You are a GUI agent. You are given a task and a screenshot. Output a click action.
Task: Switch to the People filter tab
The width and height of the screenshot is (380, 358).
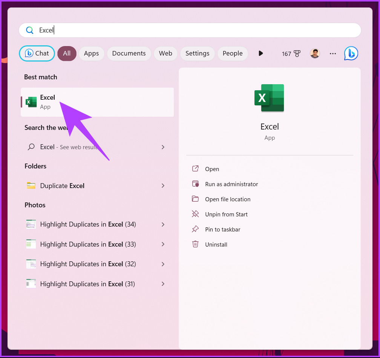pos(233,53)
